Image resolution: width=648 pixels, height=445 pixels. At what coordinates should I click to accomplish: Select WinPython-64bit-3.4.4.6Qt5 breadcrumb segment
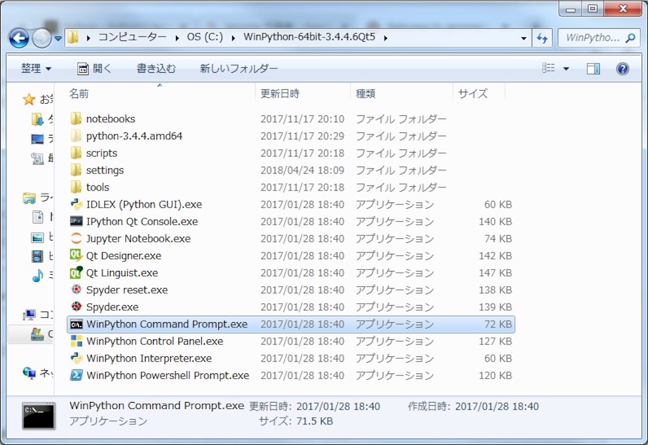coord(309,37)
